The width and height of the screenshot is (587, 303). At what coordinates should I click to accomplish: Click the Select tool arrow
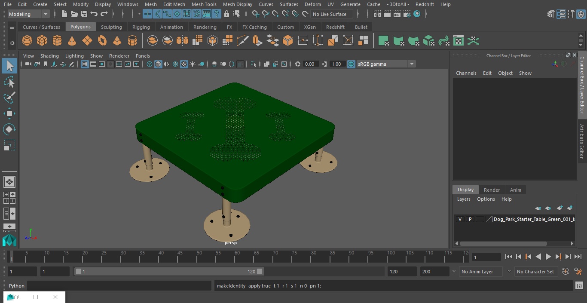9,66
